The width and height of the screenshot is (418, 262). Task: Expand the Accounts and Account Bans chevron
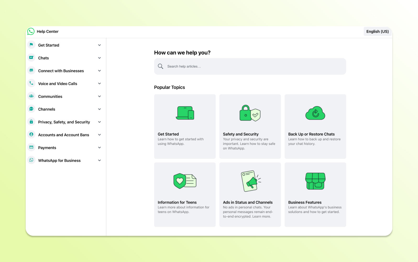100,135
